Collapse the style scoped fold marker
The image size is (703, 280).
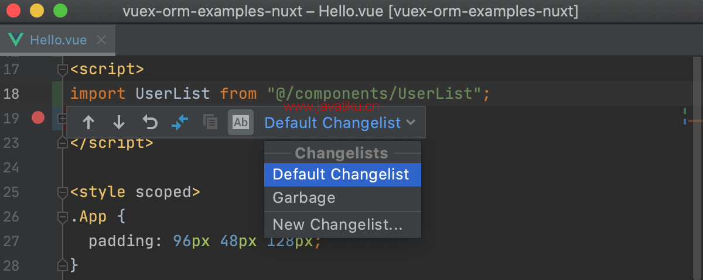[62, 192]
